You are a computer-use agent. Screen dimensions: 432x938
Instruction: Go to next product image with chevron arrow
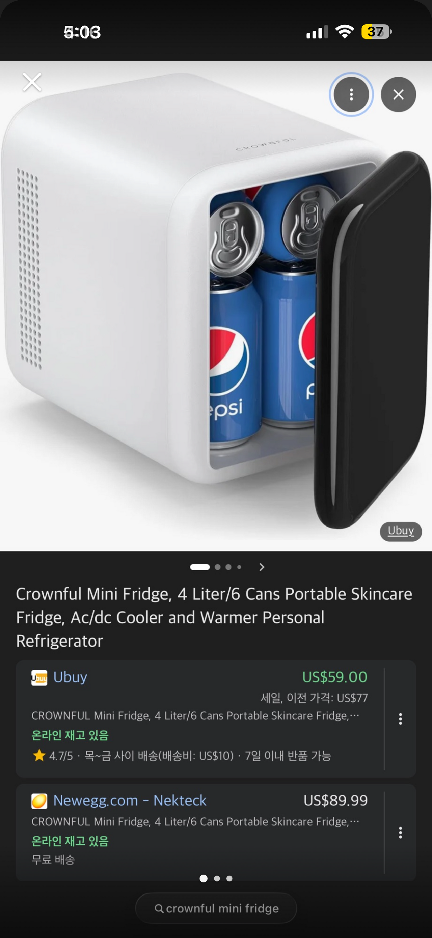pyautogui.click(x=262, y=567)
